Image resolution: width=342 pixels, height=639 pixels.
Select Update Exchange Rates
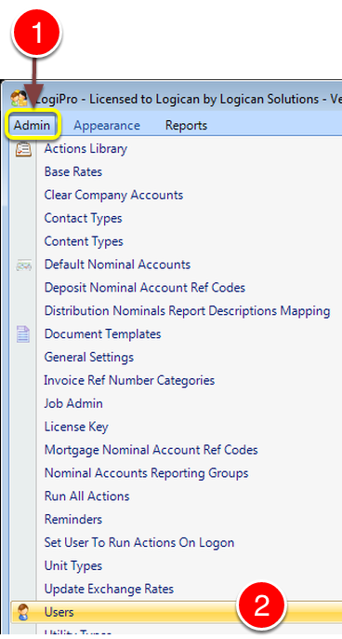pyautogui.click(x=109, y=589)
